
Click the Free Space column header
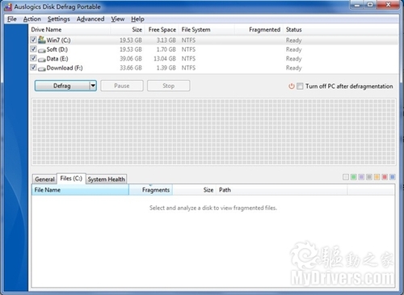[162, 30]
